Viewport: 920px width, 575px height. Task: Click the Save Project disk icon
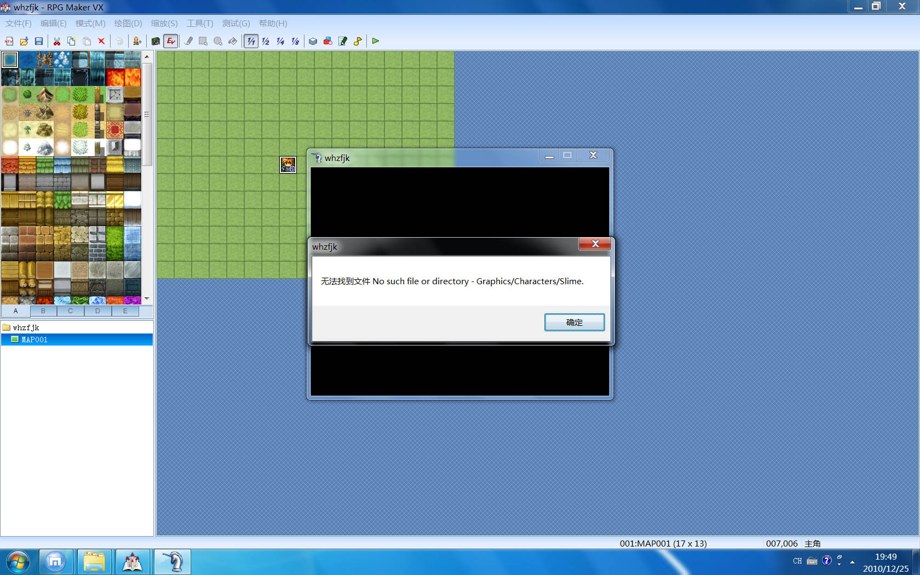[x=39, y=41]
